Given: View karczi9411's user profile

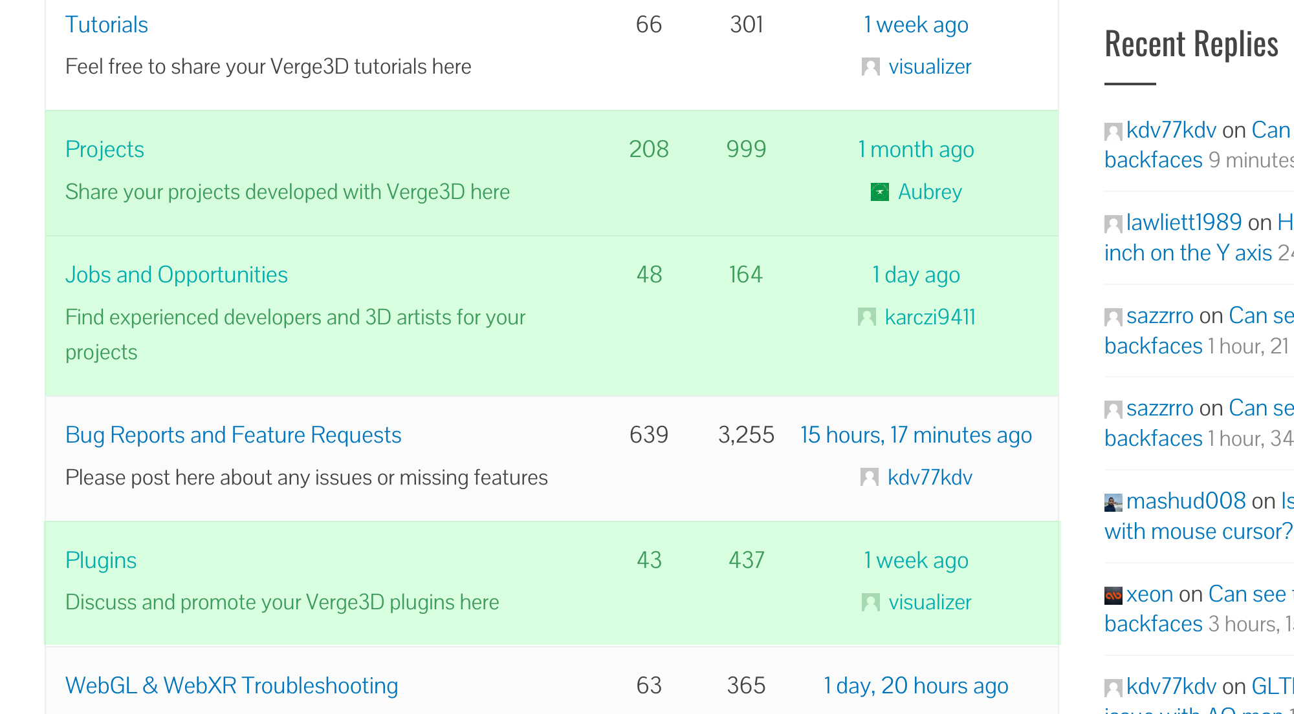Looking at the screenshot, I should [930, 317].
